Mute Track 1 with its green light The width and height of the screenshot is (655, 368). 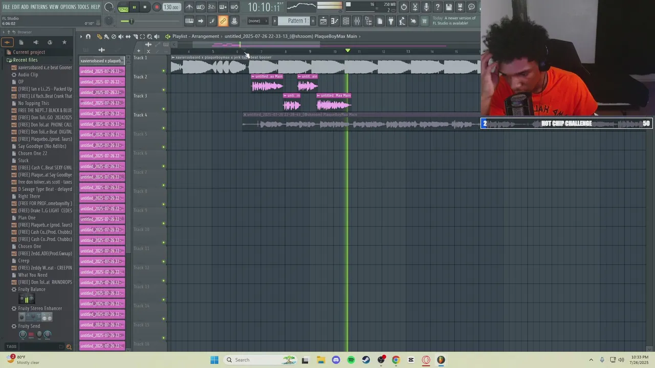(164, 71)
